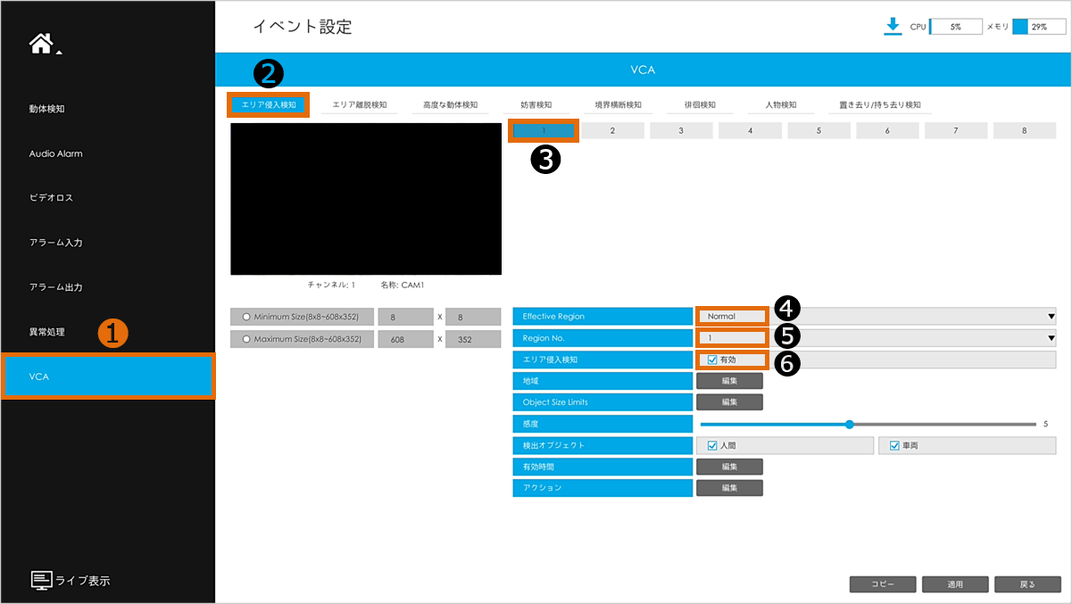
Task: Select 動体検知 in the sidebar menu
Action: pyautogui.click(x=47, y=109)
